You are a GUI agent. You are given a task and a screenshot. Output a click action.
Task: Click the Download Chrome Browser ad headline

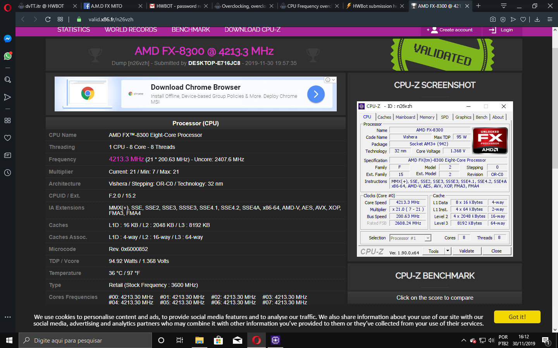(196, 87)
